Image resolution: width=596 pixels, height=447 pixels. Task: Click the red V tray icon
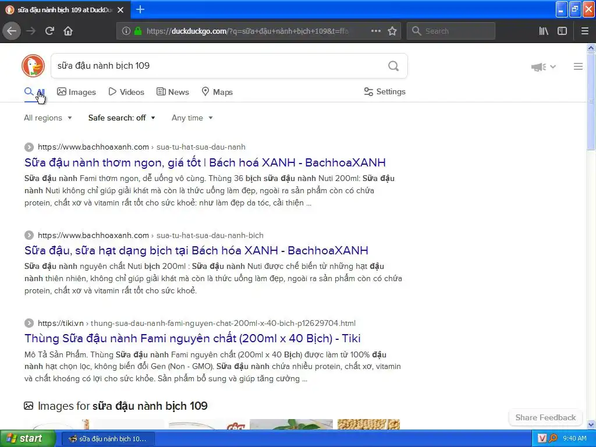coord(542,439)
